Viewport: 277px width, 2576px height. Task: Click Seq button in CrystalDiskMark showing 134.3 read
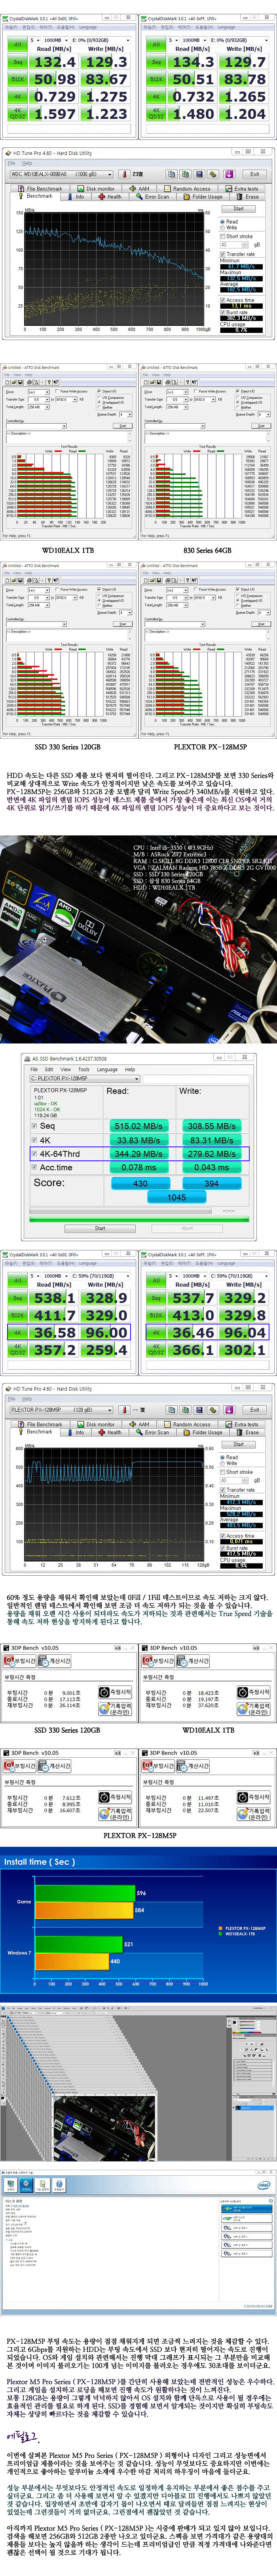(x=157, y=62)
